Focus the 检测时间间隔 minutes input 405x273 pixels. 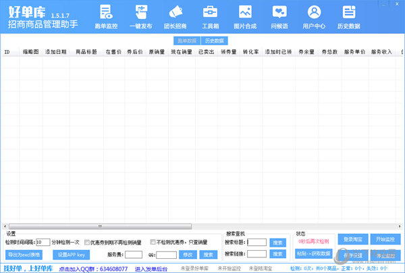pyautogui.click(x=43, y=242)
